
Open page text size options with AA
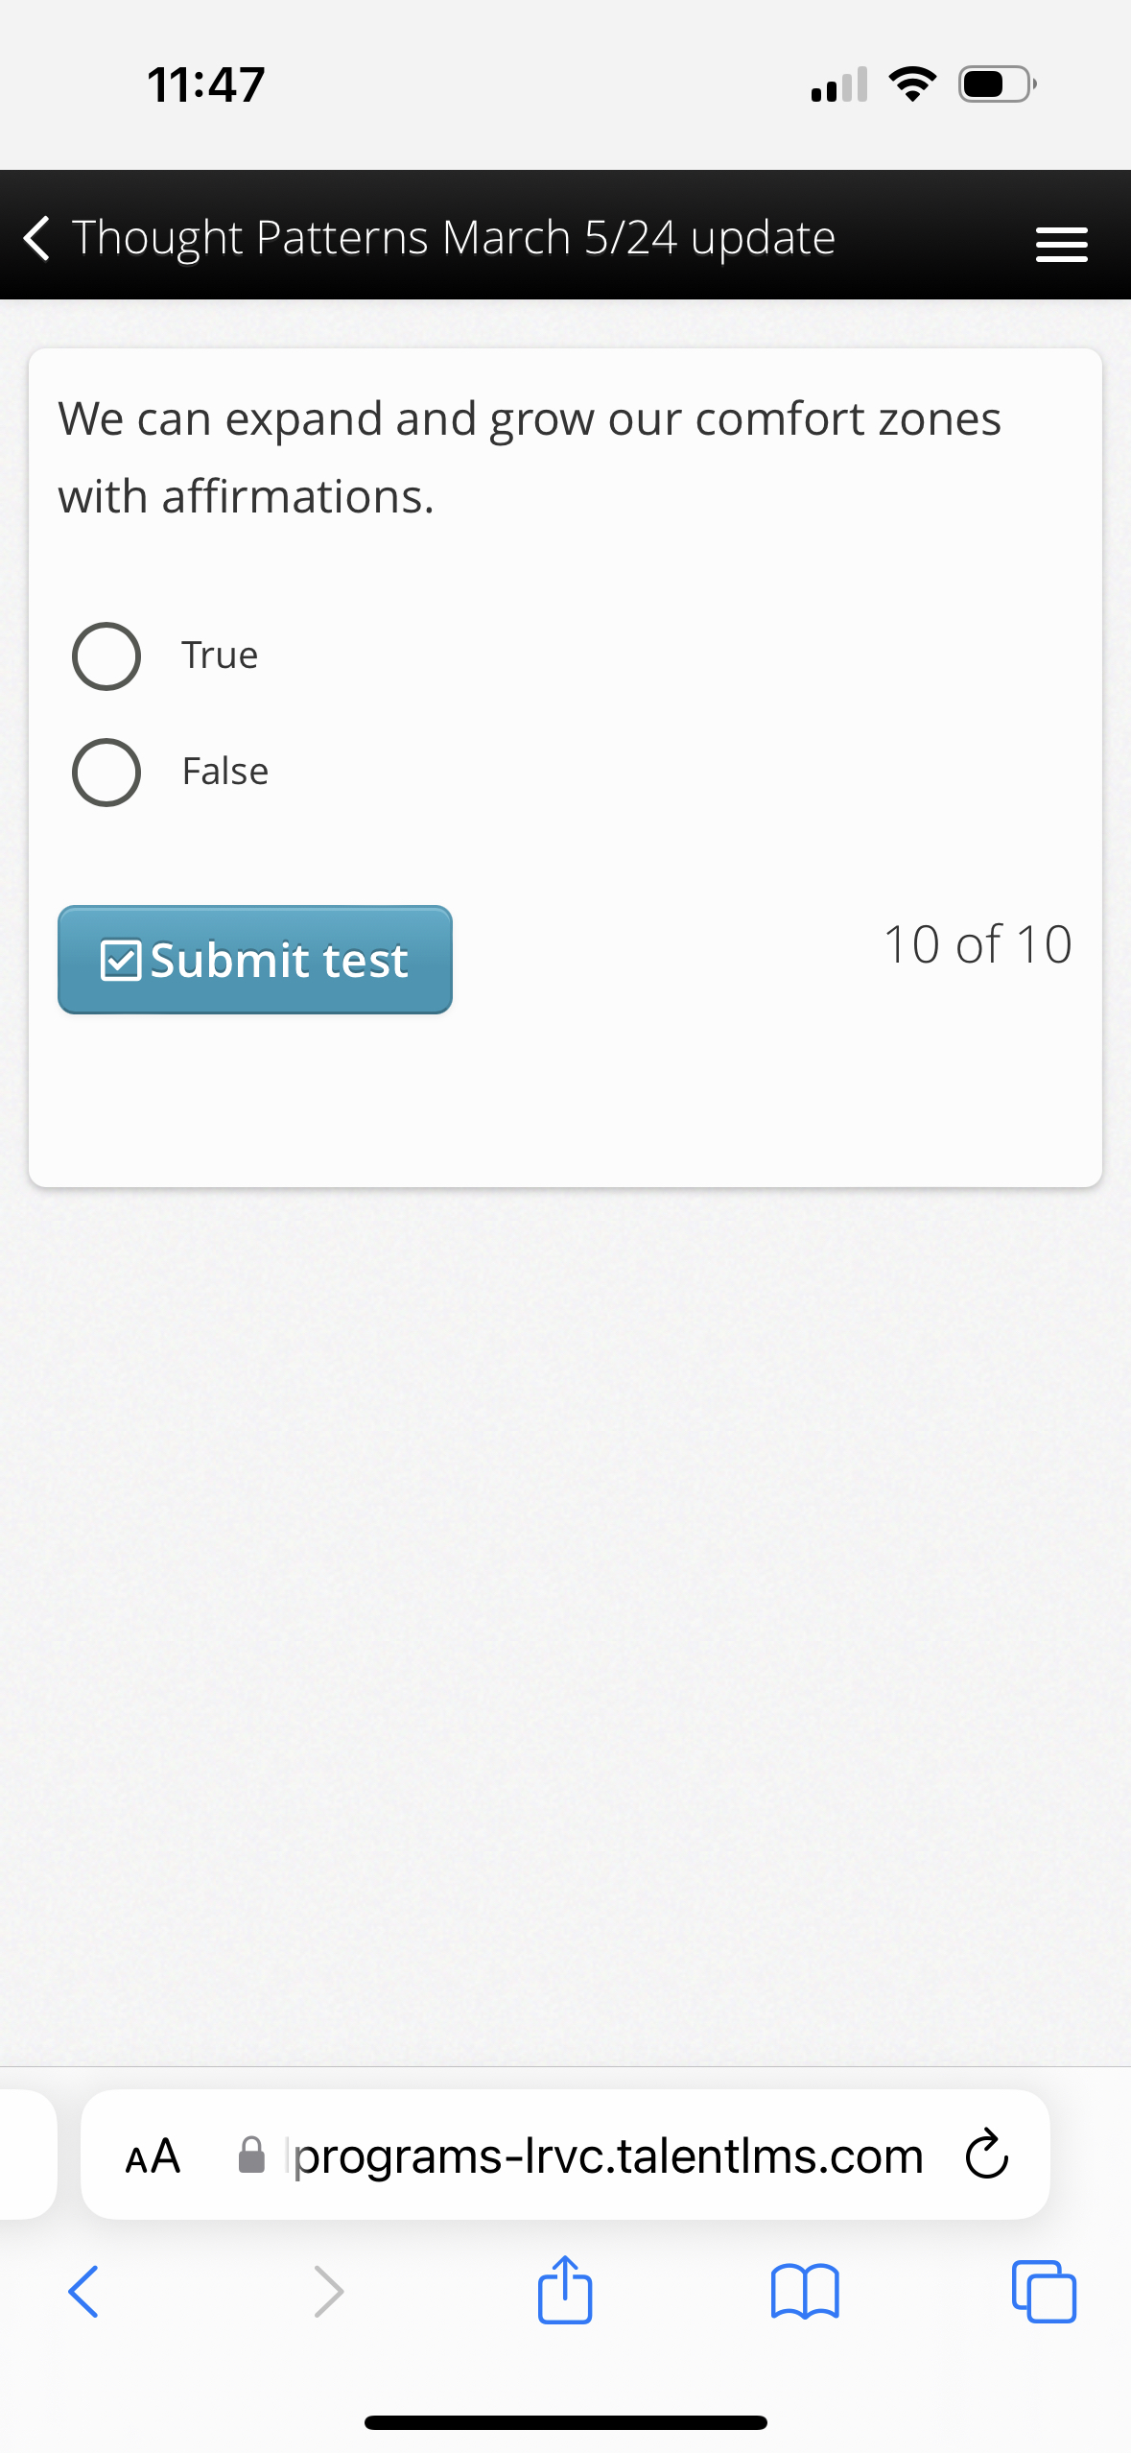pyautogui.click(x=153, y=2154)
